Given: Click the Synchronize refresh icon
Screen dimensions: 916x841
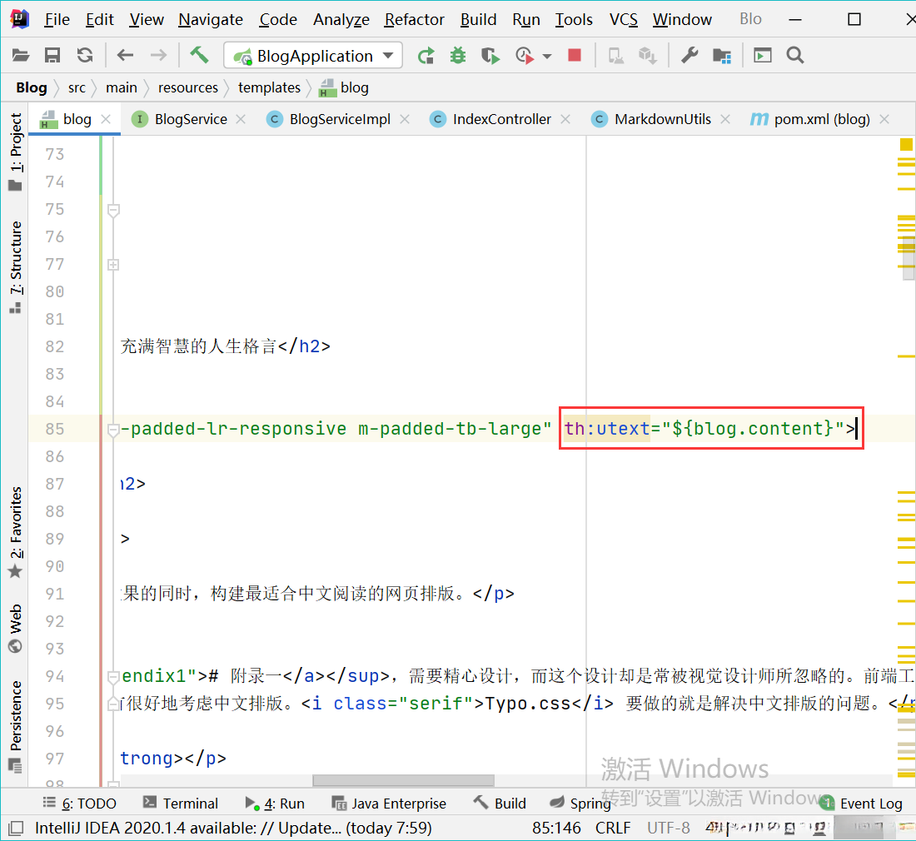Looking at the screenshot, I should click(85, 56).
